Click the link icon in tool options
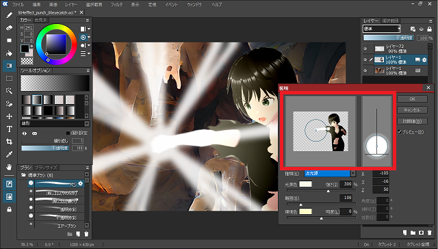 [34, 133]
